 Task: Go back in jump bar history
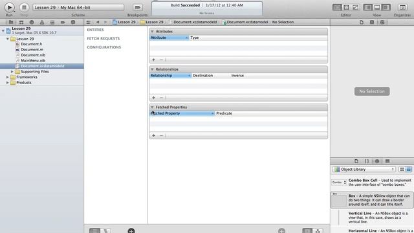click(x=98, y=22)
